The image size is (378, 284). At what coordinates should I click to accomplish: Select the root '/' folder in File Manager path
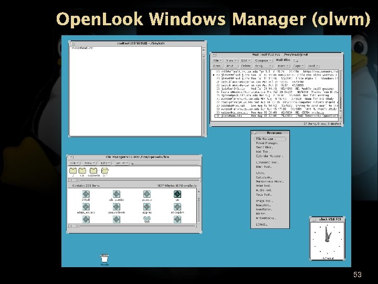pyautogui.click(x=73, y=171)
